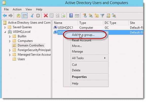The height and width of the screenshot is (102, 147).
Task: Click the GC value for USSHQDC1
Action: click(107, 28)
